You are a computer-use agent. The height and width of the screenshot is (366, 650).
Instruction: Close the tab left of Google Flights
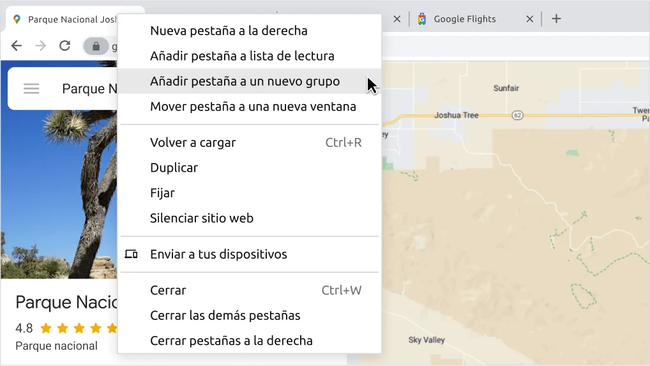[x=397, y=19]
